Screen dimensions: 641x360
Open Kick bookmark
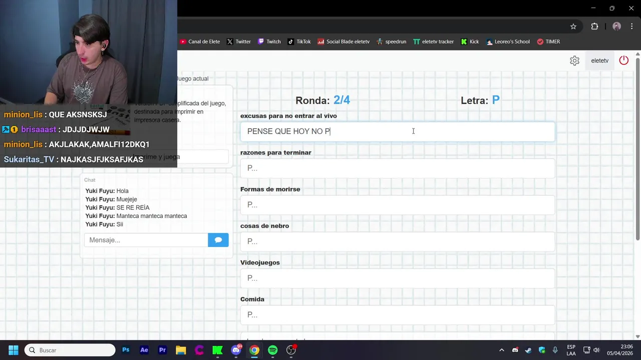coord(470,41)
